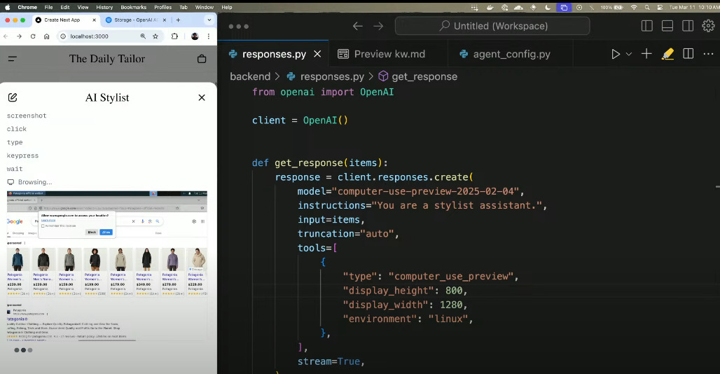Open the Chrome extensions puzzle icon
Screen dimensions: 720x374
[x=174, y=36]
